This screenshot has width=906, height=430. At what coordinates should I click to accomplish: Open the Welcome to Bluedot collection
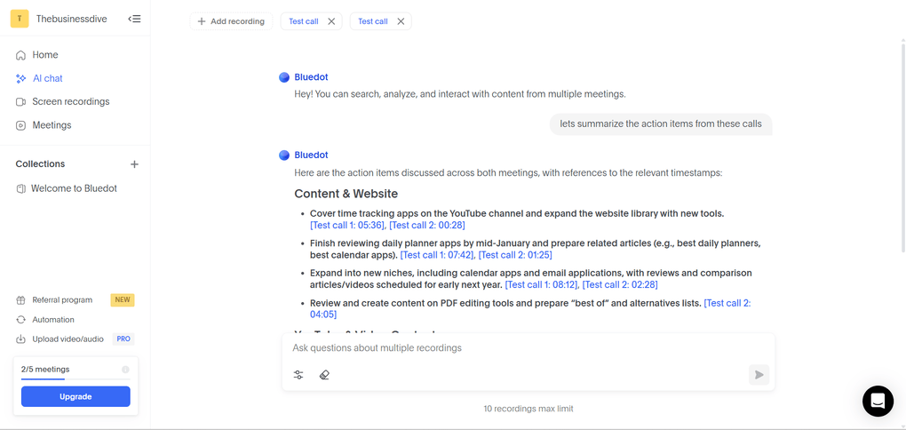pyautogui.click(x=74, y=188)
